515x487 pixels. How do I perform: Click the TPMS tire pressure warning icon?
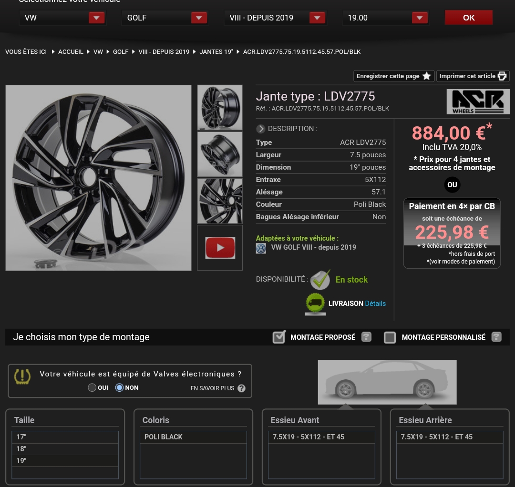pos(22,377)
